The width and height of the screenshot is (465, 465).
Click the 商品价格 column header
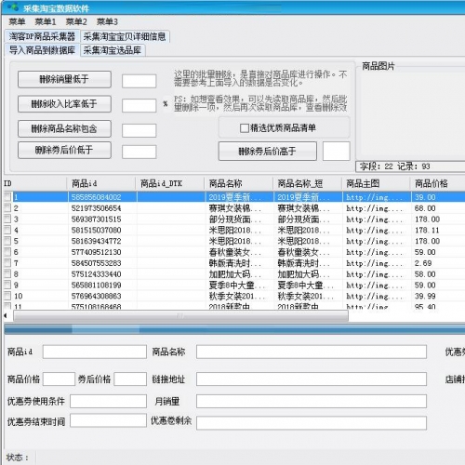438,183
